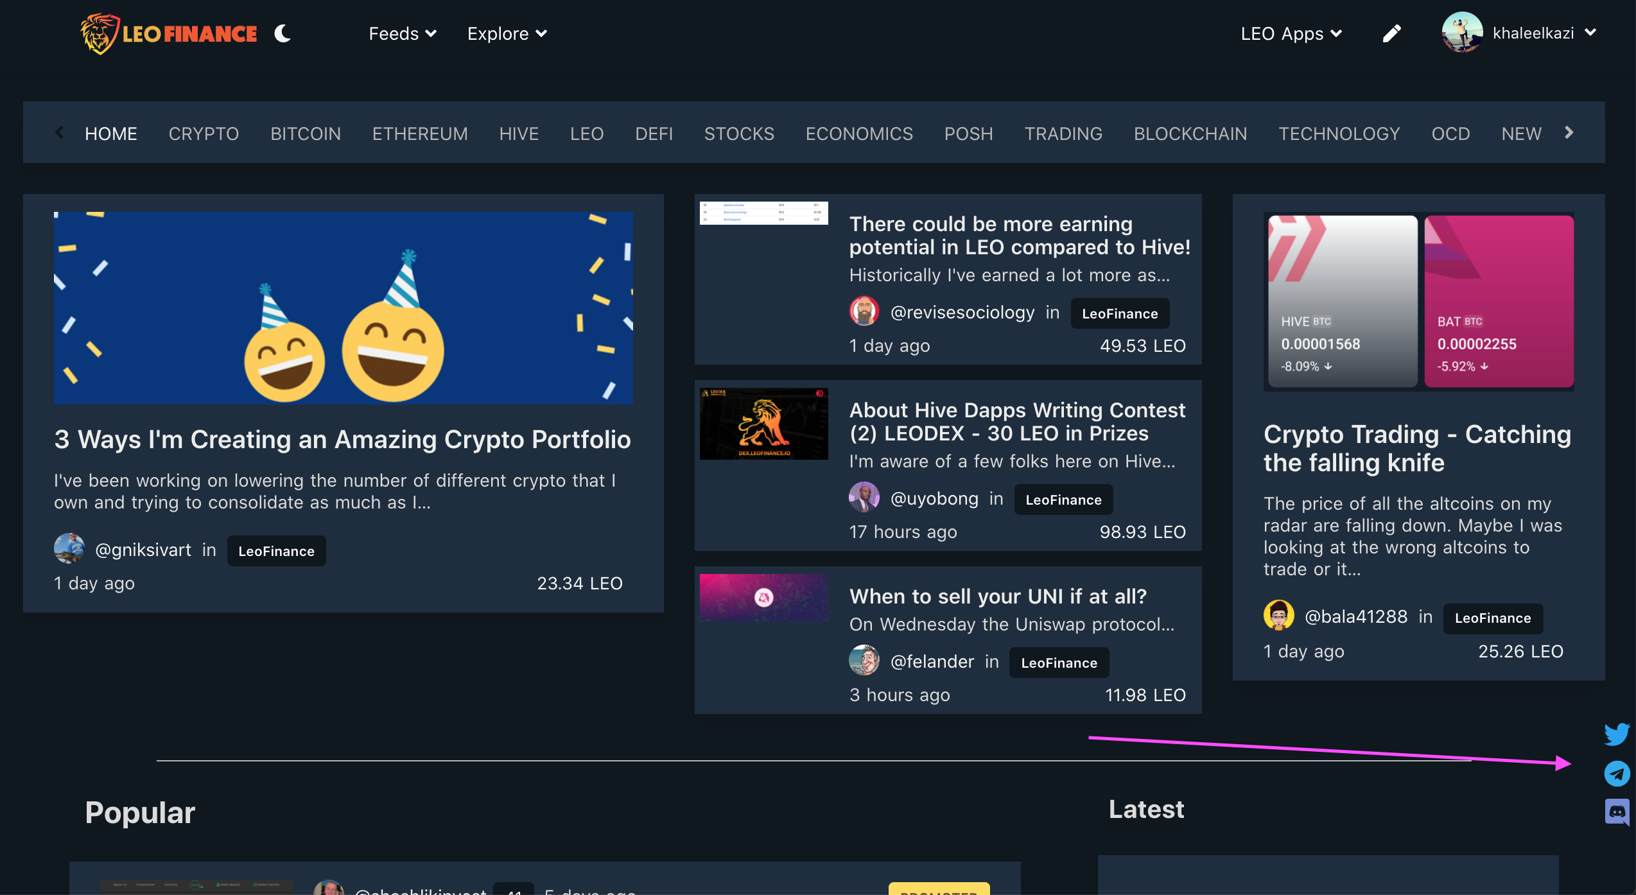Click the LeoFinance lion logo
The width and height of the screenshot is (1636, 895).
point(168,33)
